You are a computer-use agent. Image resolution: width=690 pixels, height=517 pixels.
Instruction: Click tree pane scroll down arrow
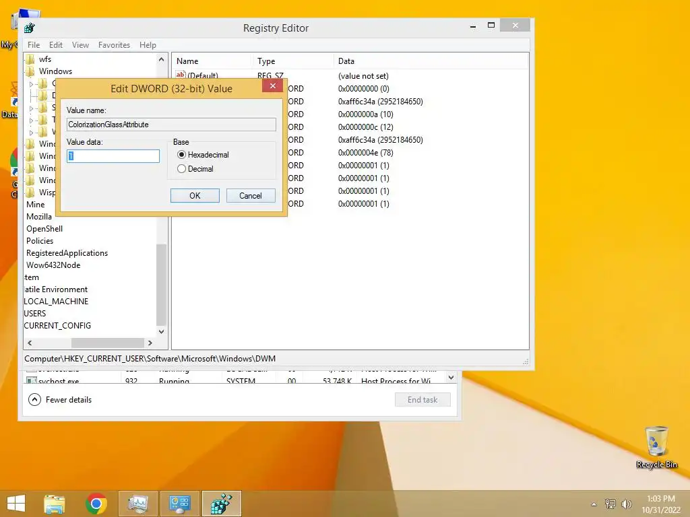tap(161, 331)
